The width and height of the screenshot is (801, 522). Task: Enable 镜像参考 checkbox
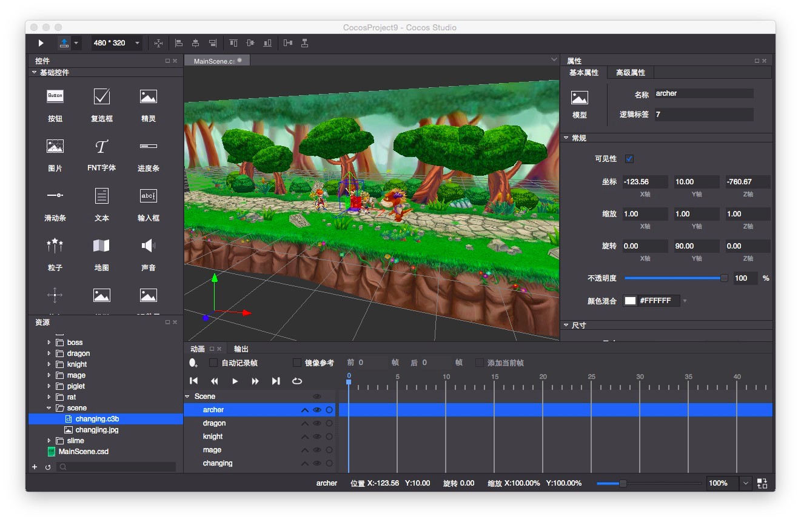pos(297,363)
